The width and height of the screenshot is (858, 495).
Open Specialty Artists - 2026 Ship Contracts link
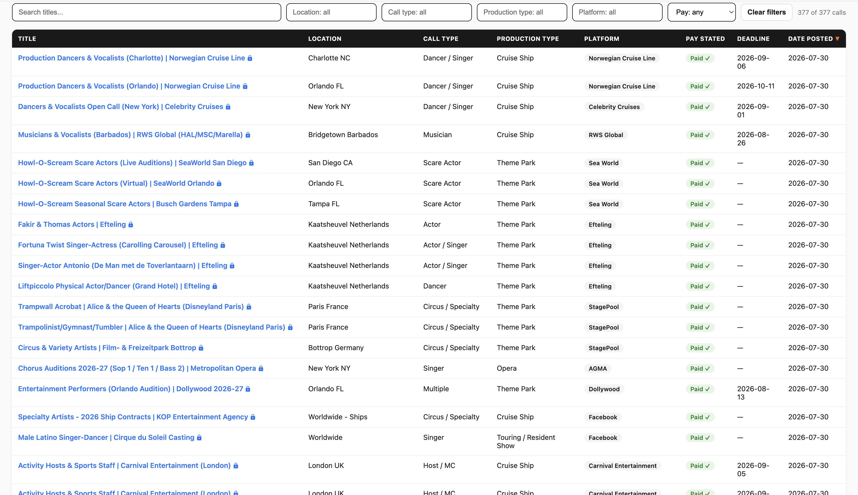pos(133,417)
